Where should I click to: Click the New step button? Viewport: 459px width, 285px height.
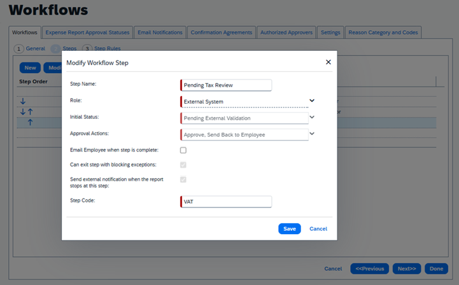(30, 68)
